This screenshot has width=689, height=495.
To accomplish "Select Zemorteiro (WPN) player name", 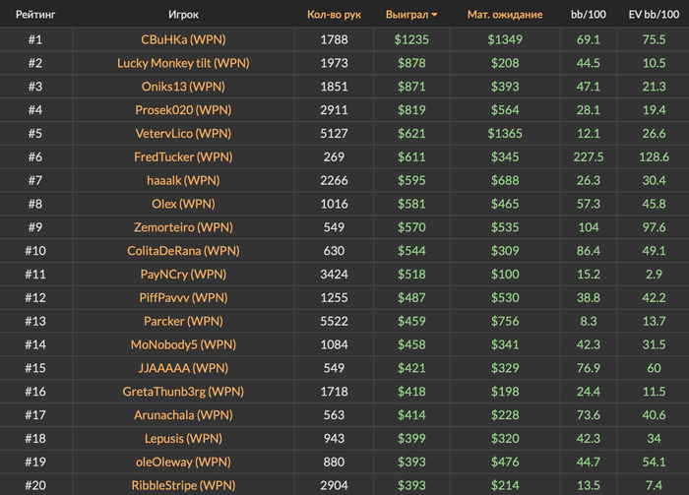I will tap(183, 227).
